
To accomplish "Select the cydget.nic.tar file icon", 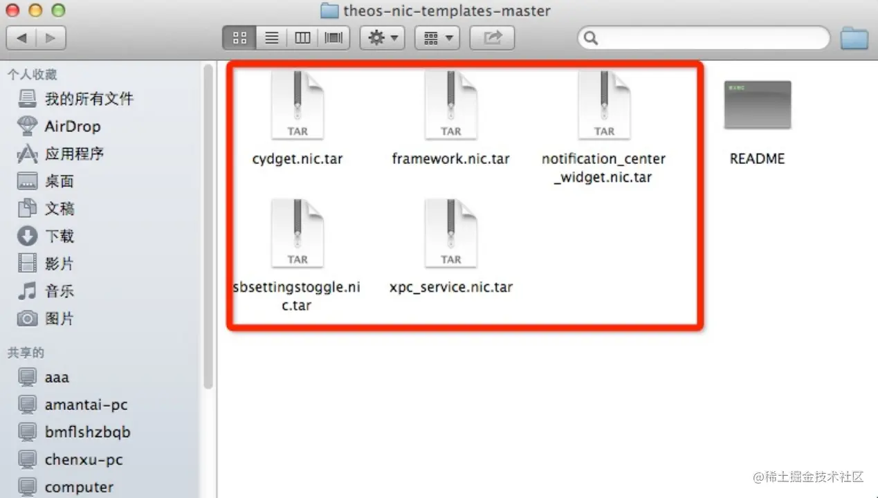I will pos(298,106).
